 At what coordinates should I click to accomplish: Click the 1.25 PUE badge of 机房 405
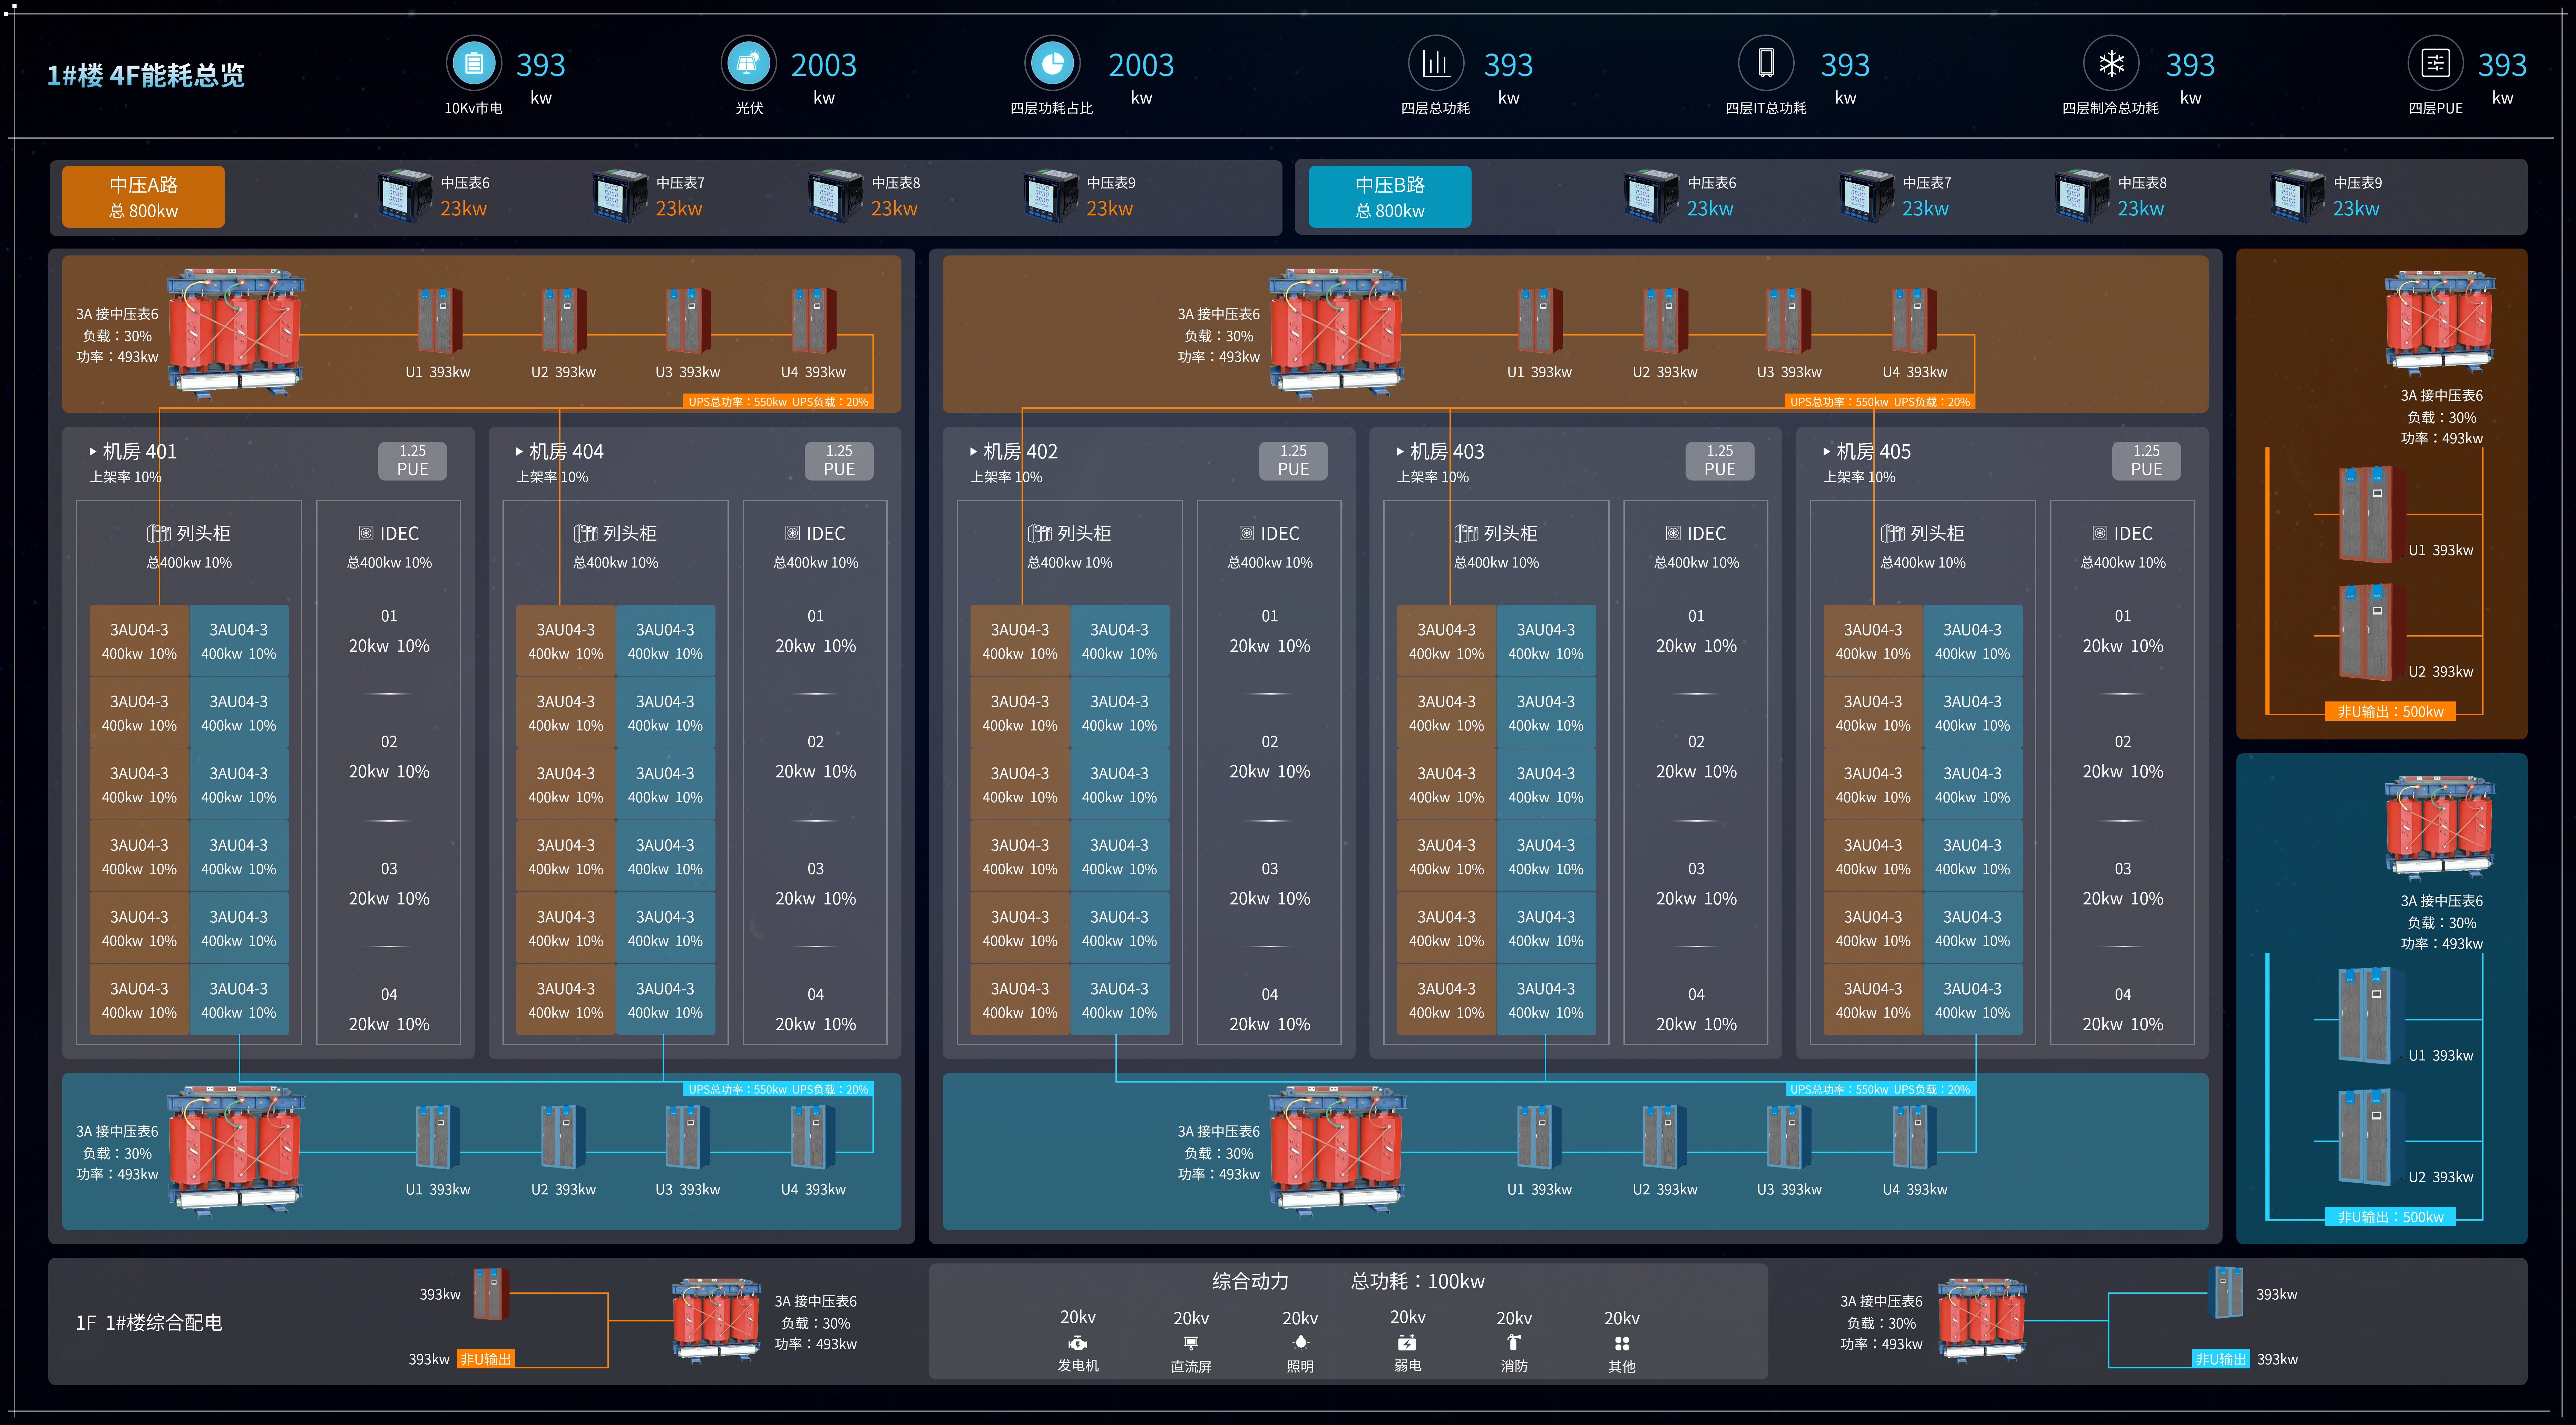pos(2146,461)
